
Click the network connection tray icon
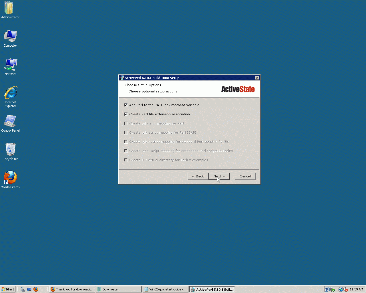341,289
